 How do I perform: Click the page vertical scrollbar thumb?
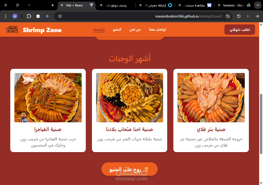(x=261, y=124)
